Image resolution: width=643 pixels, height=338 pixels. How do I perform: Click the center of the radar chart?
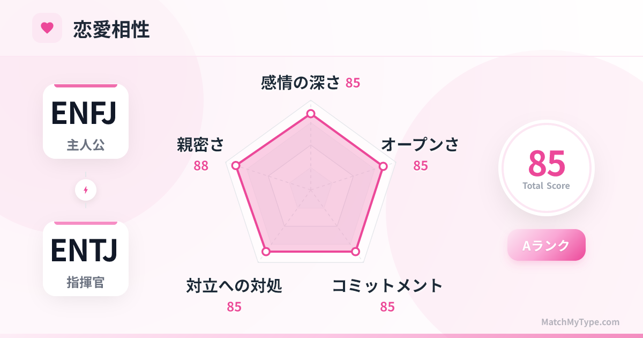[310, 189]
